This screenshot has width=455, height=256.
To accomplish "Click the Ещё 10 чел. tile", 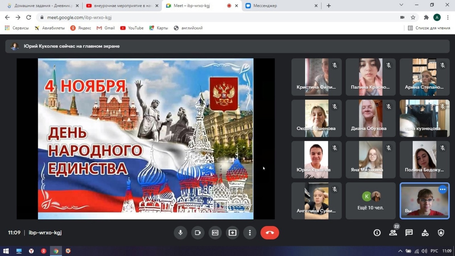I will pyautogui.click(x=370, y=201).
